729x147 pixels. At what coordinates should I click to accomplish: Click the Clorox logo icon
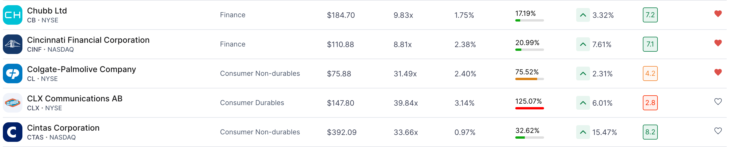coord(13,103)
